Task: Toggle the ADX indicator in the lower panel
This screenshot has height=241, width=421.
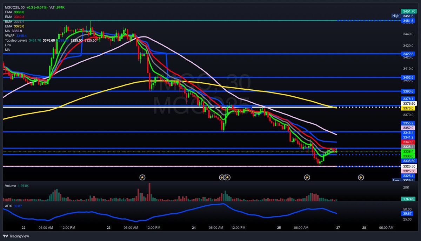Action: click(8, 206)
